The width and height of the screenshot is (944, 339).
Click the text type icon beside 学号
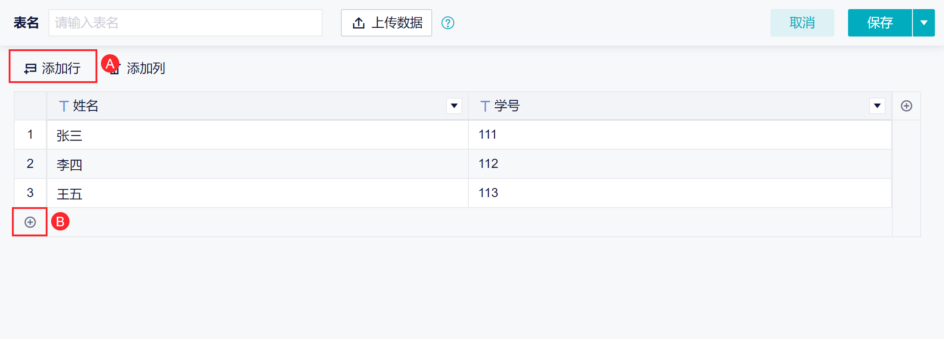485,106
